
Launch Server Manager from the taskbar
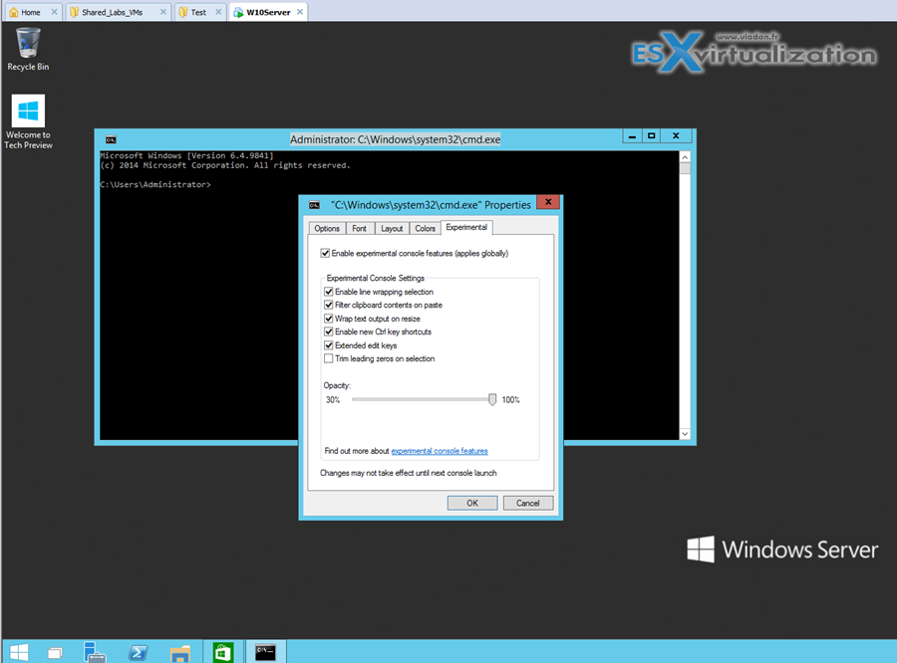point(95,652)
